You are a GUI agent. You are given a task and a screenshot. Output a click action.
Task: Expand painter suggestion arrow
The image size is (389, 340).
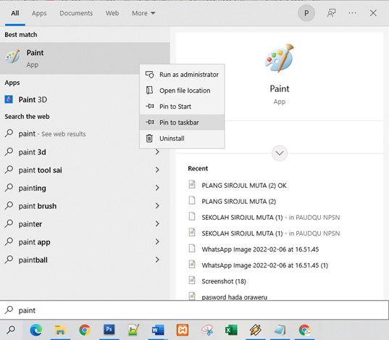pos(157,224)
